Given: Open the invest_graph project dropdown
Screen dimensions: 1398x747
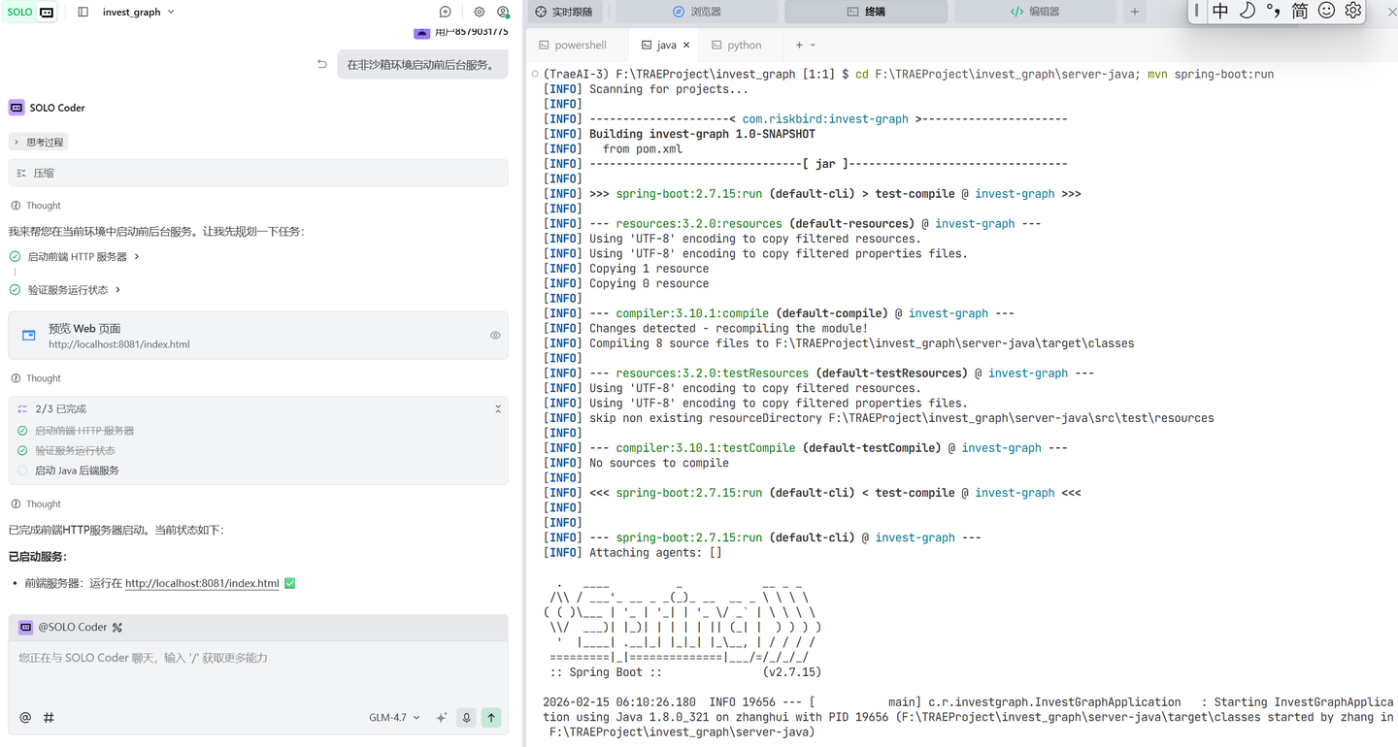Looking at the screenshot, I should coord(139,12).
